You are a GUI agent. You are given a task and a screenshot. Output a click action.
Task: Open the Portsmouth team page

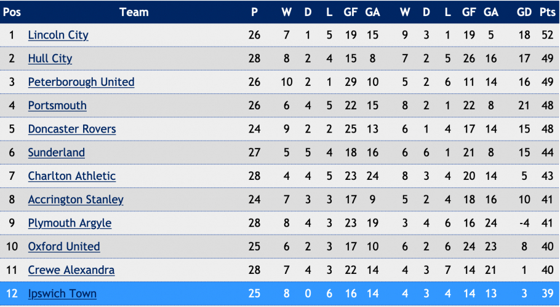click(57, 106)
